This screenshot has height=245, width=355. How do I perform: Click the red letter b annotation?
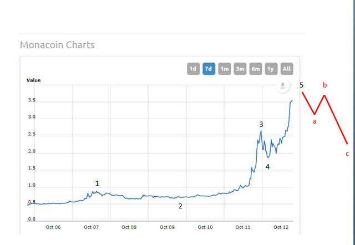point(324,85)
